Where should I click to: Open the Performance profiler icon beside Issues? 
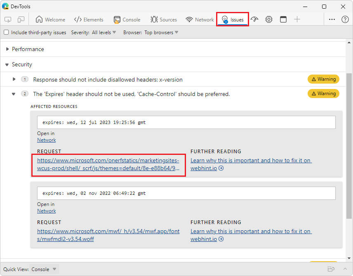click(x=254, y=19)
